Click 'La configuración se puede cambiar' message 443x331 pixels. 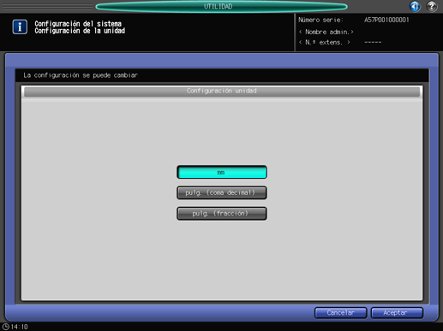coord(81,75)
